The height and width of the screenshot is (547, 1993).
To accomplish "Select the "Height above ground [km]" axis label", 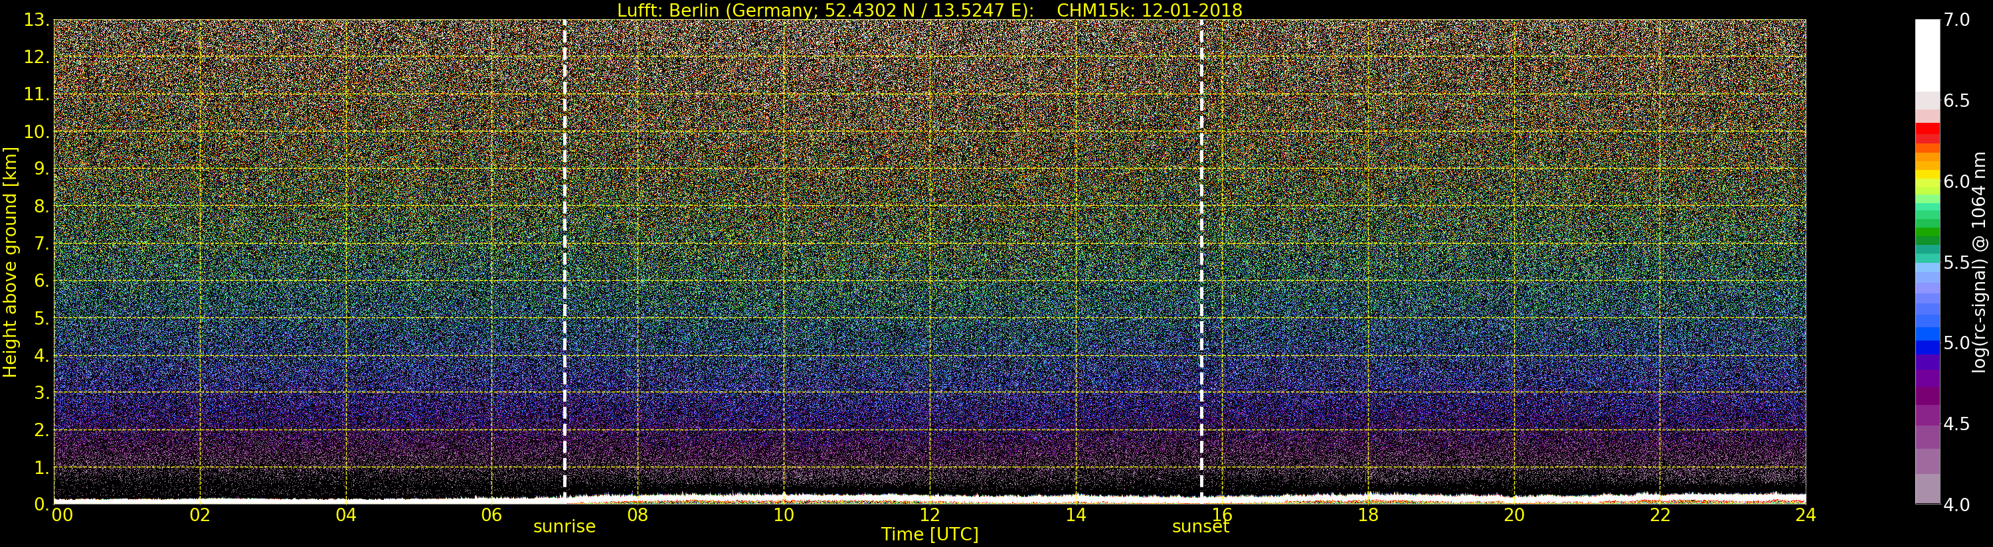I will click(10, 262).
